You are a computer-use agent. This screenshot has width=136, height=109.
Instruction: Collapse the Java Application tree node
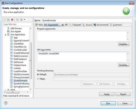click(5, 35)
